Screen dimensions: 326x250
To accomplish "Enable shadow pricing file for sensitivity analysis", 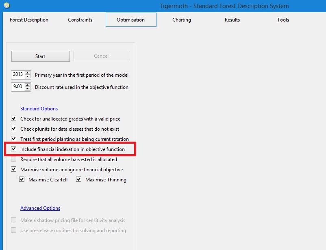I will (x=14, y=220).
